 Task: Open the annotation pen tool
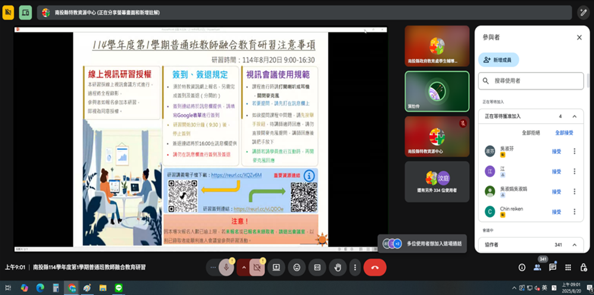click(583, 12)
